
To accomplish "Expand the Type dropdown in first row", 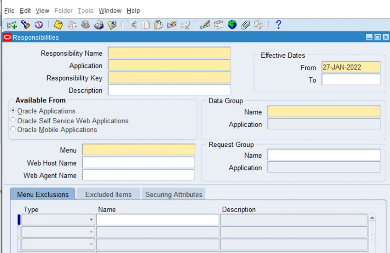I will [x=91, y=220].
